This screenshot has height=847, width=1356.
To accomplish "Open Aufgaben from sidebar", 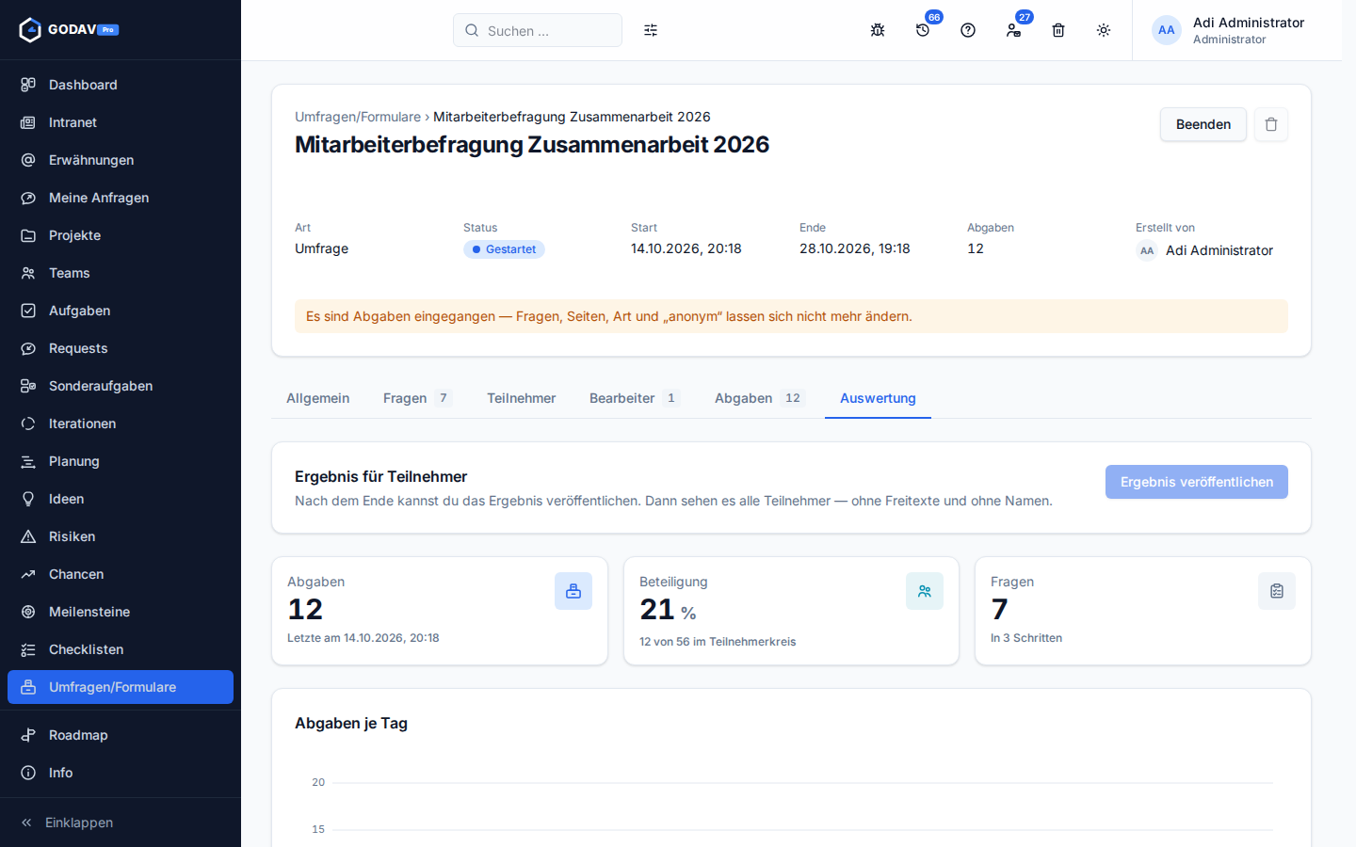I will (x=121, y=311).
